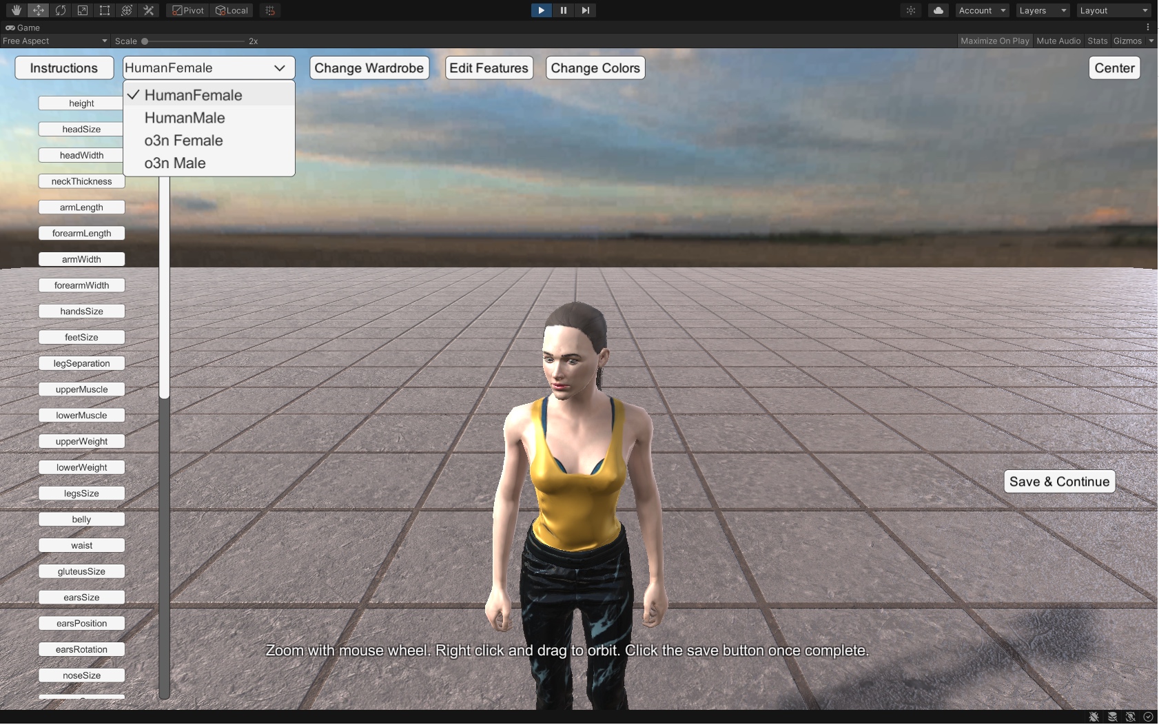The width and height of the screenshot is (1159, 725).
Task: Toggle grid snapping icon
Action: pyautogui.click(x=270, y=10)
